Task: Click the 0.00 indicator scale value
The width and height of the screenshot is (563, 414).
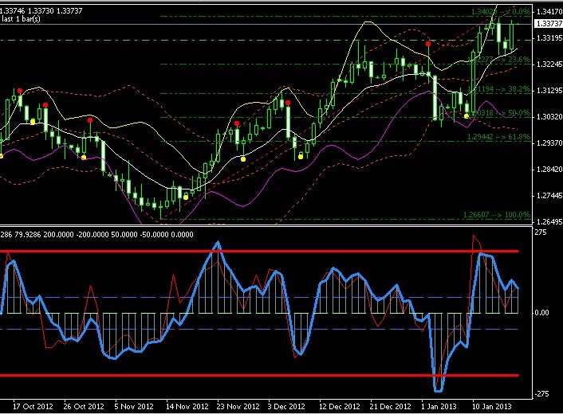Action: [541, 313]
